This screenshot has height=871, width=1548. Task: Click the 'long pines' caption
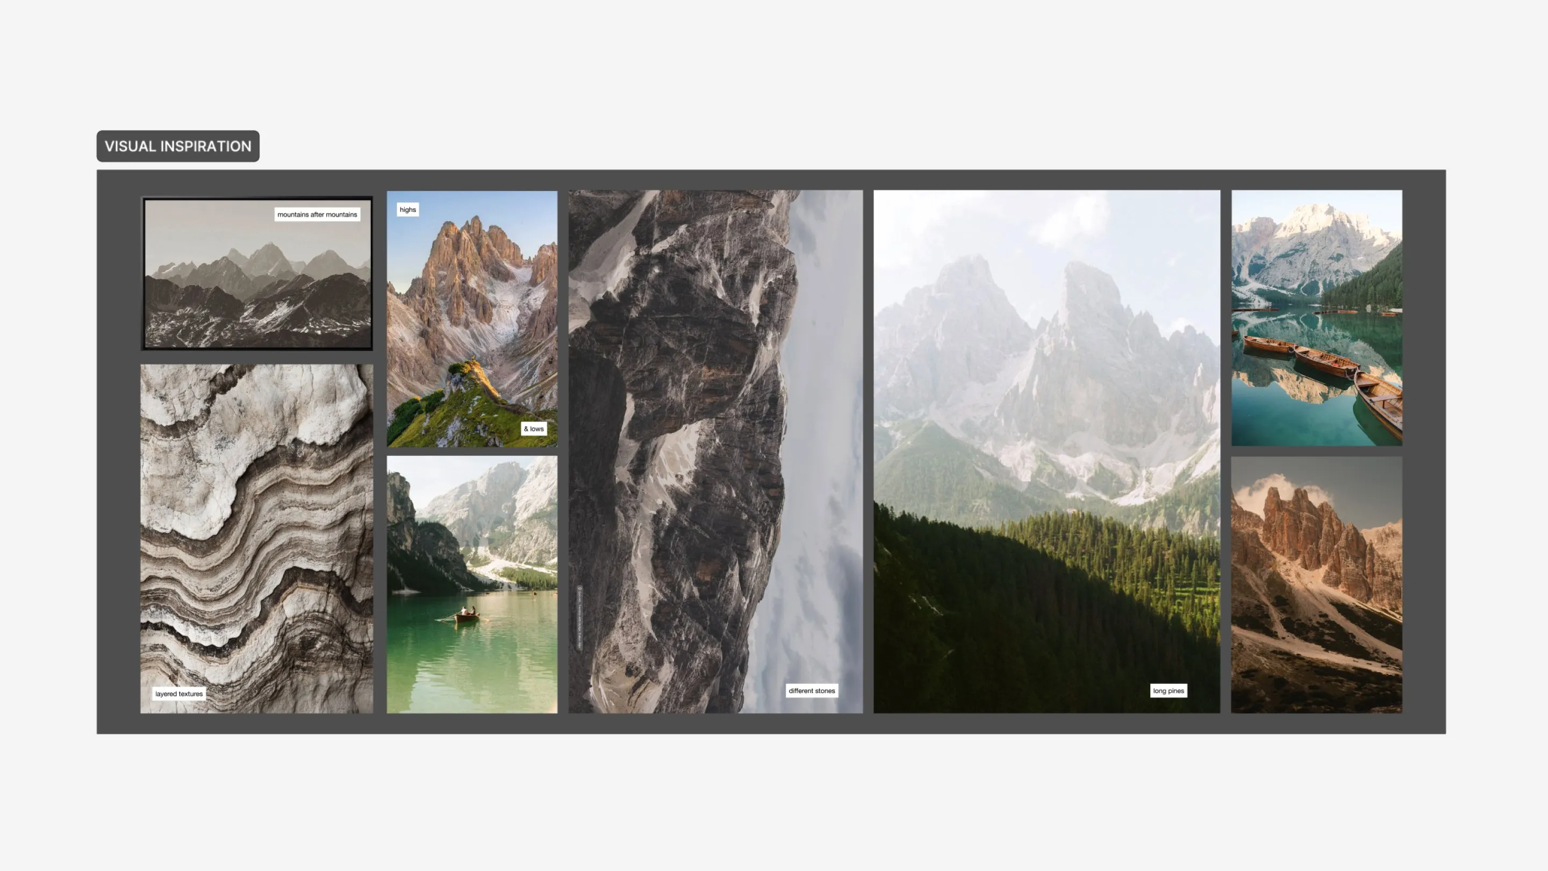pos(1168,691)
